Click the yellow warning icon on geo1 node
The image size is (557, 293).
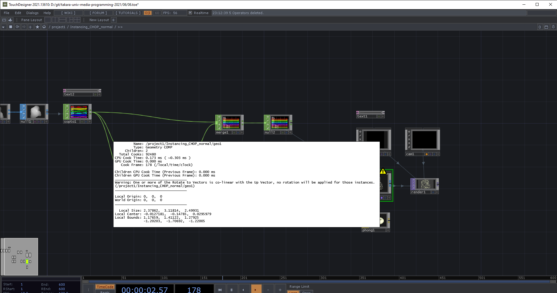point(383,171)
